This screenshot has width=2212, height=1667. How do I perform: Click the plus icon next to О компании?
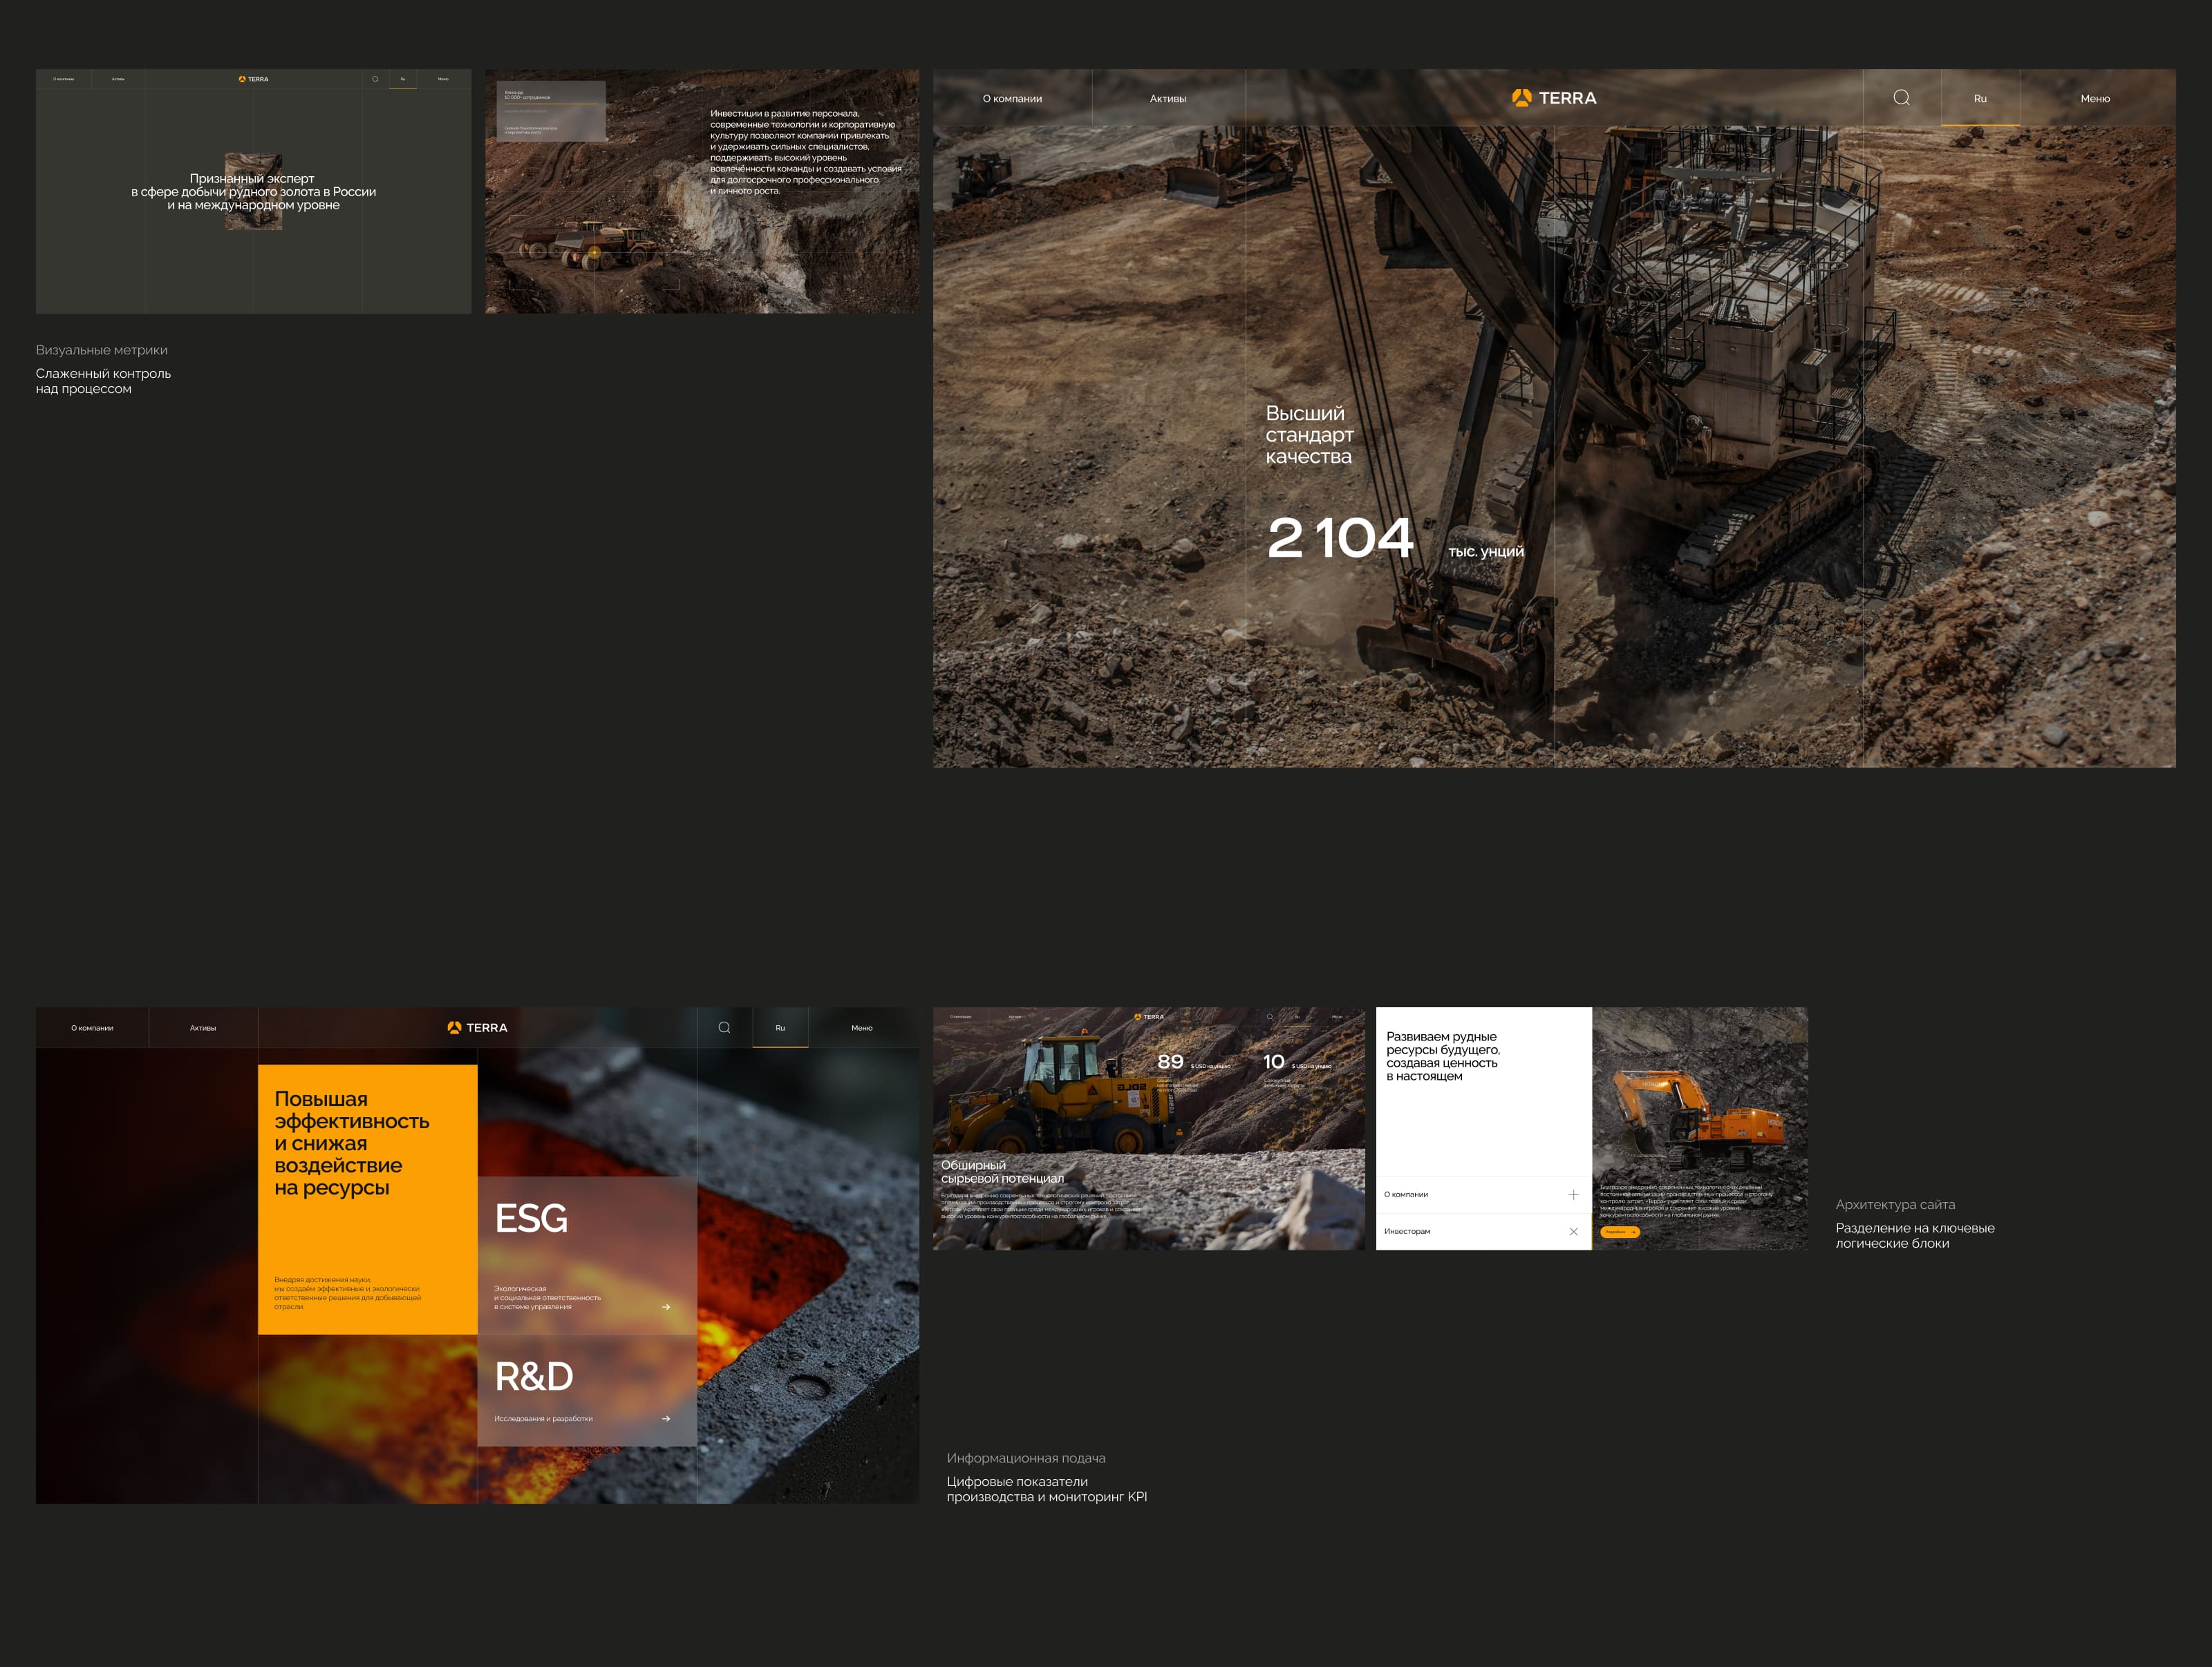pos(1574,1195)
